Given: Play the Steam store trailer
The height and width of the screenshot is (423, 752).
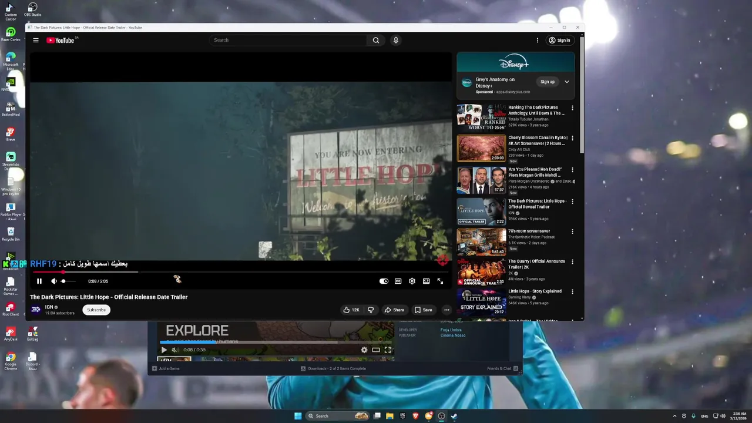Looking at the screenshot, I should click(164, 350).
